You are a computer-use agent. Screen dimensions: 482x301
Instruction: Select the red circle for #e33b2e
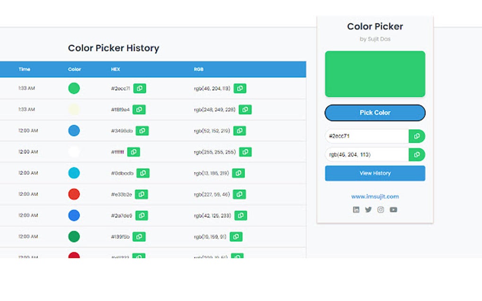[74, 194]
